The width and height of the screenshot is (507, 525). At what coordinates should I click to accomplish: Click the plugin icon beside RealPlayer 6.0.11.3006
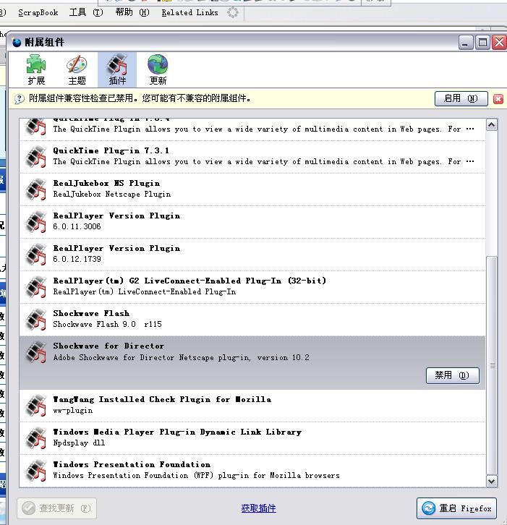coord(36,222)
